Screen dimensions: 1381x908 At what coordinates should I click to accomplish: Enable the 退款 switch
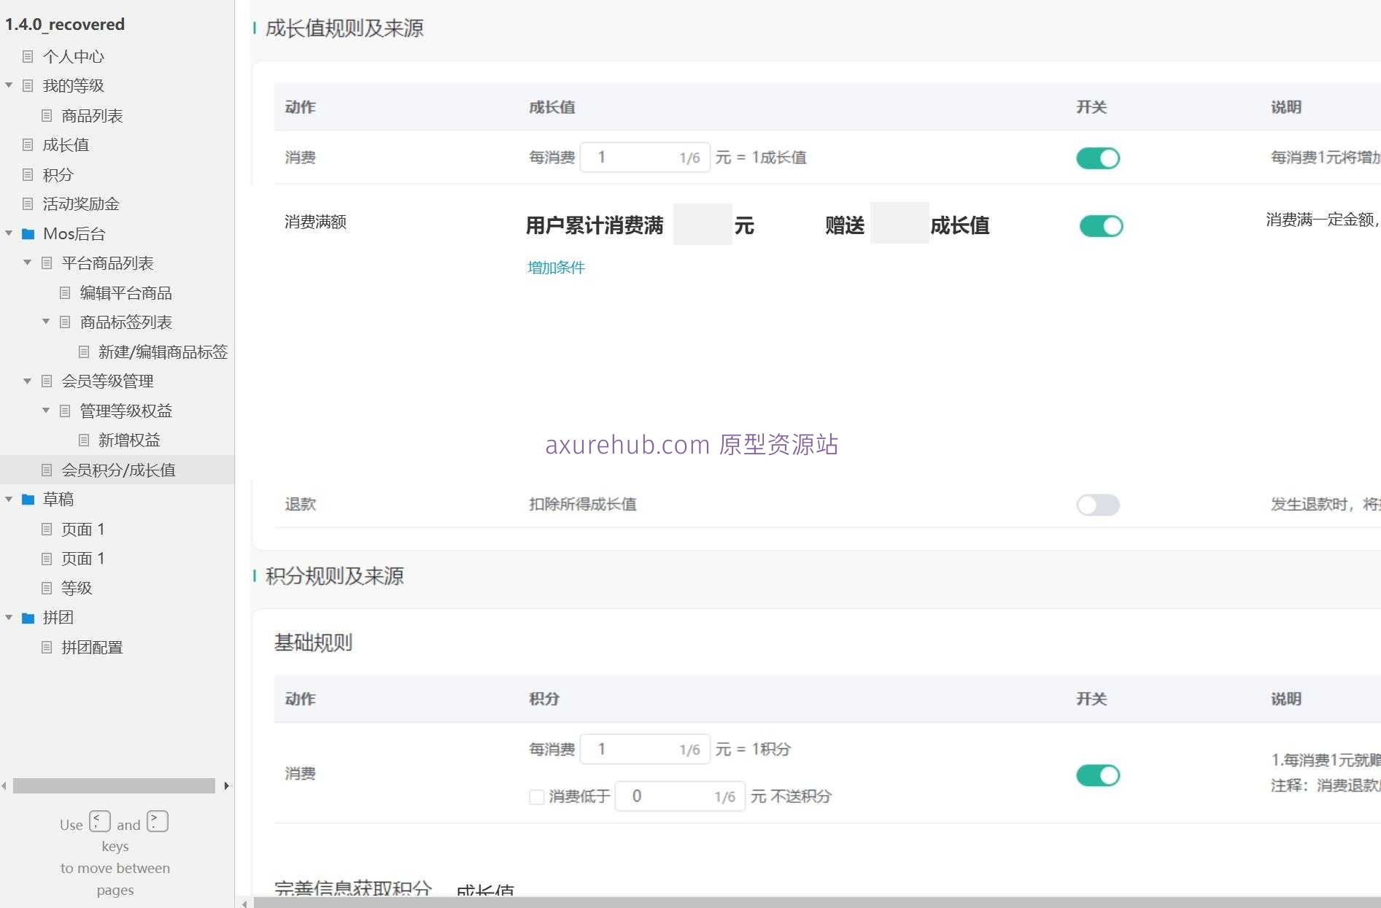pyautogui.click(x=1097, y=505)
